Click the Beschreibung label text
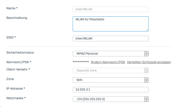The image size is (171, 107). tap(16, 18)
